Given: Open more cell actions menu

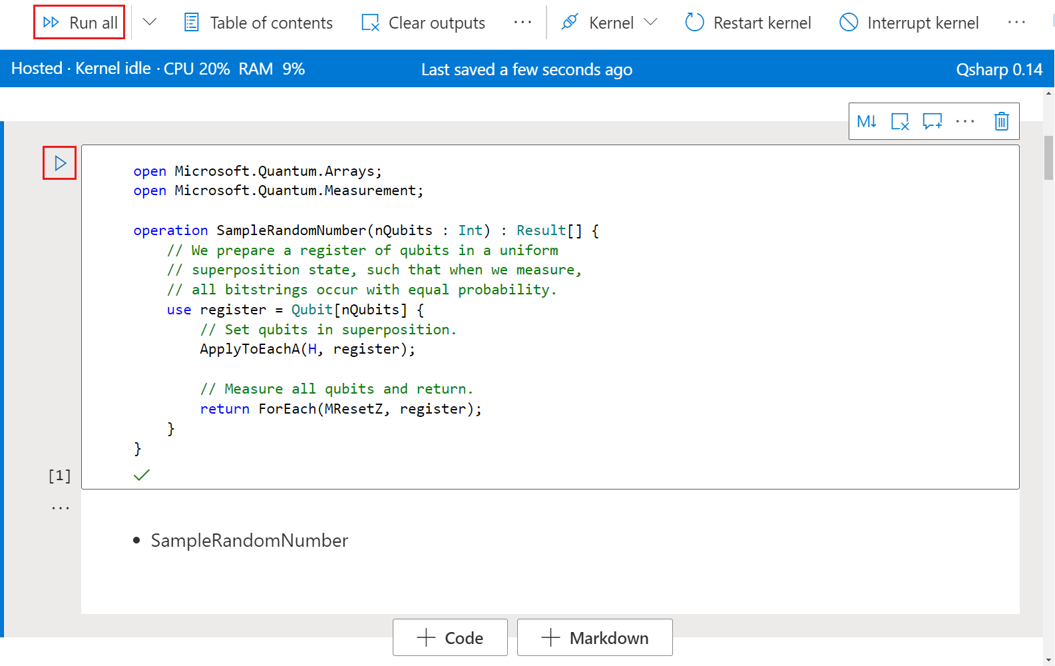Looking at the screenshot, I should 965,121.
